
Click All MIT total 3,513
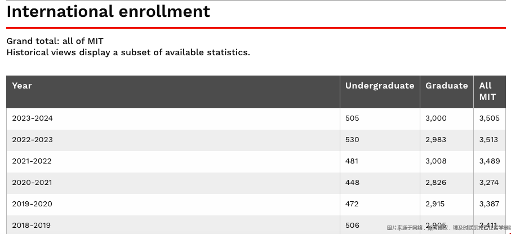(x=488, y=140)
